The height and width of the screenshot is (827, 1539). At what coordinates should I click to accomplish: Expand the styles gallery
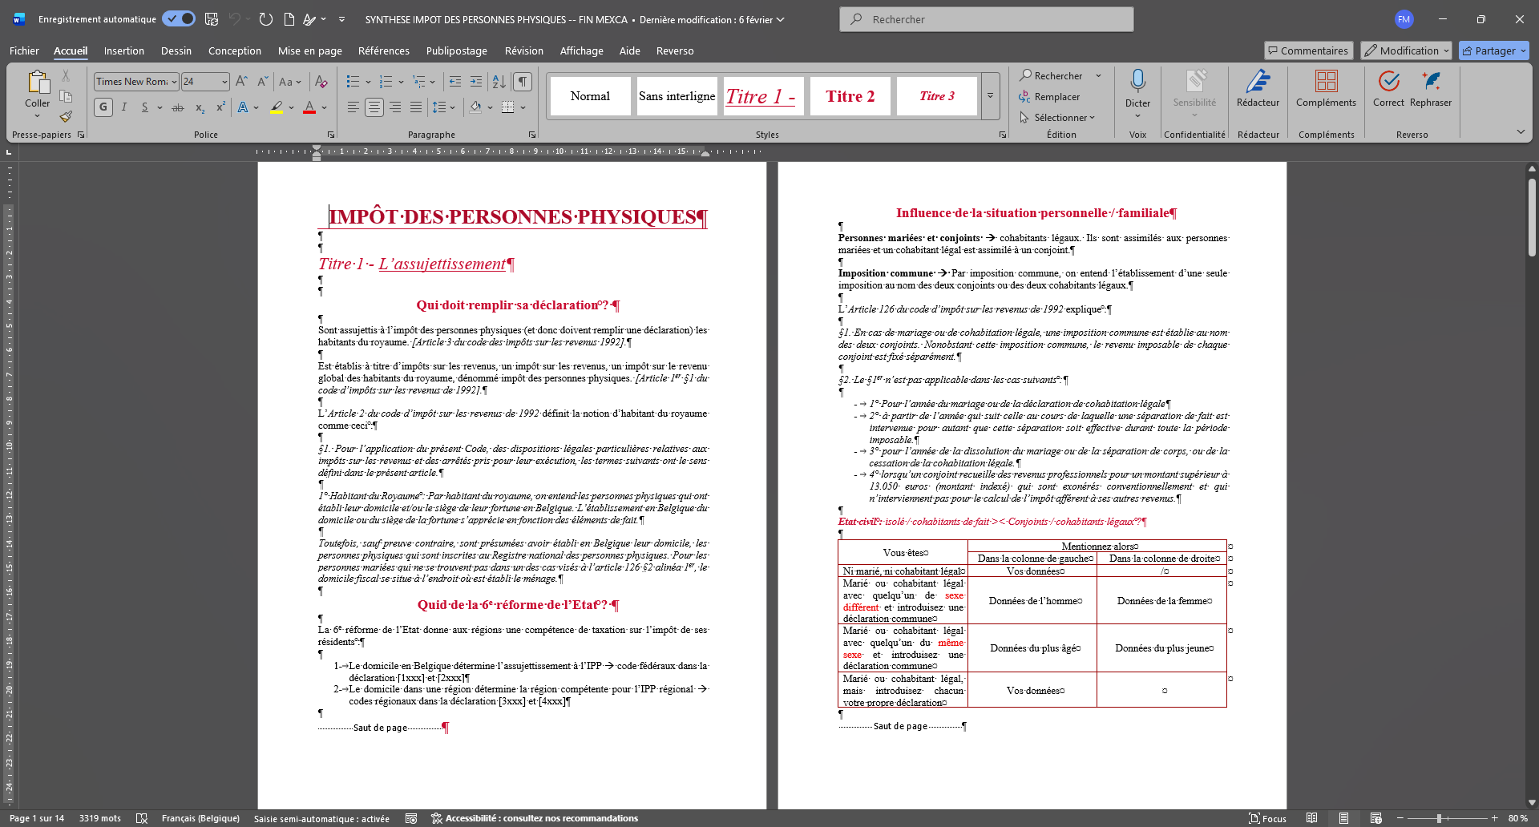coord(990,95)
